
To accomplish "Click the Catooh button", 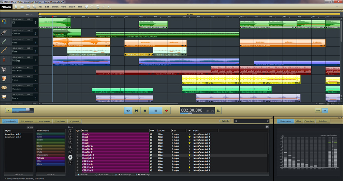I will (225, 121).
